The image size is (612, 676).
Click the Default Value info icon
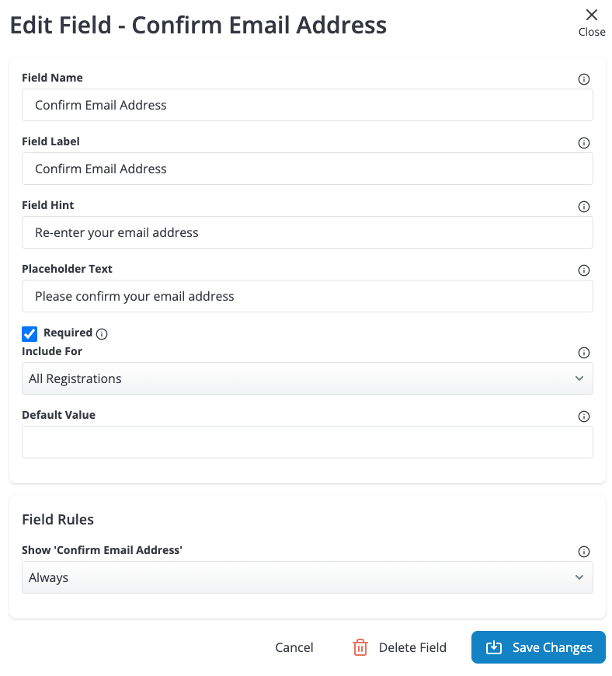point(583,416)
